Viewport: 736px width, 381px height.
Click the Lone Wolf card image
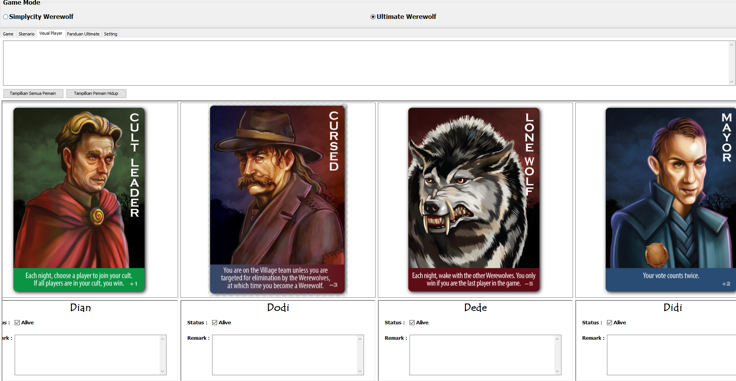474,199
